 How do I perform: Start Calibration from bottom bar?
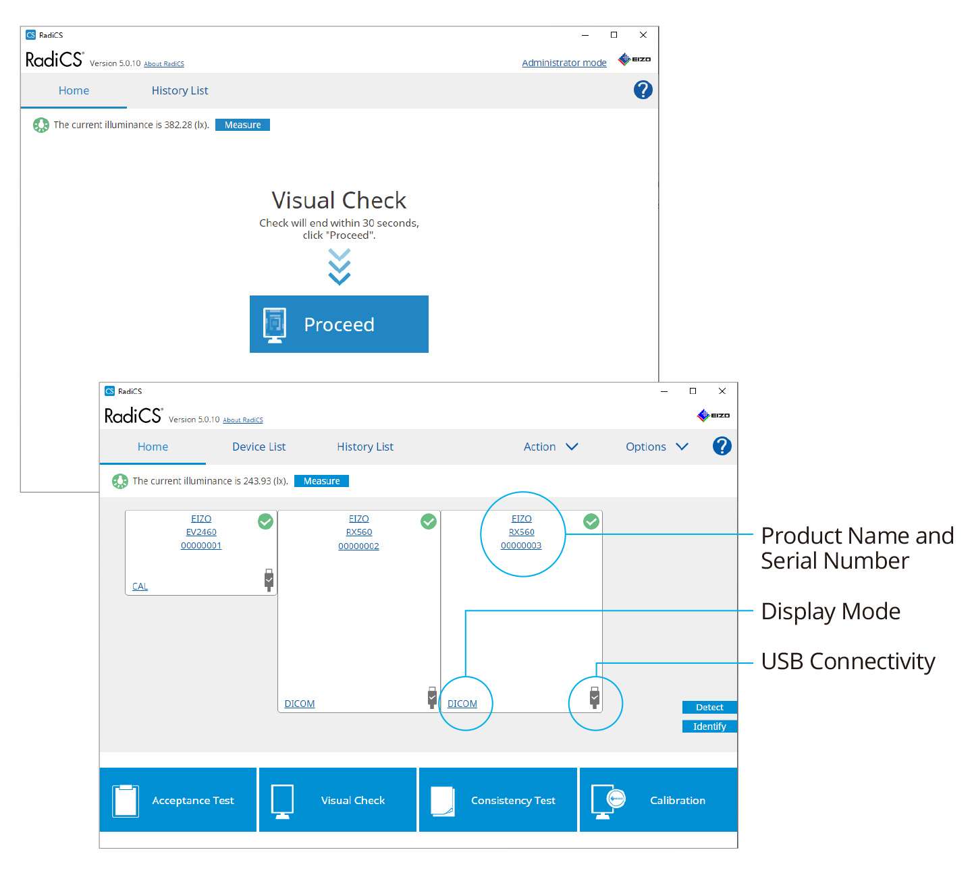658,800
